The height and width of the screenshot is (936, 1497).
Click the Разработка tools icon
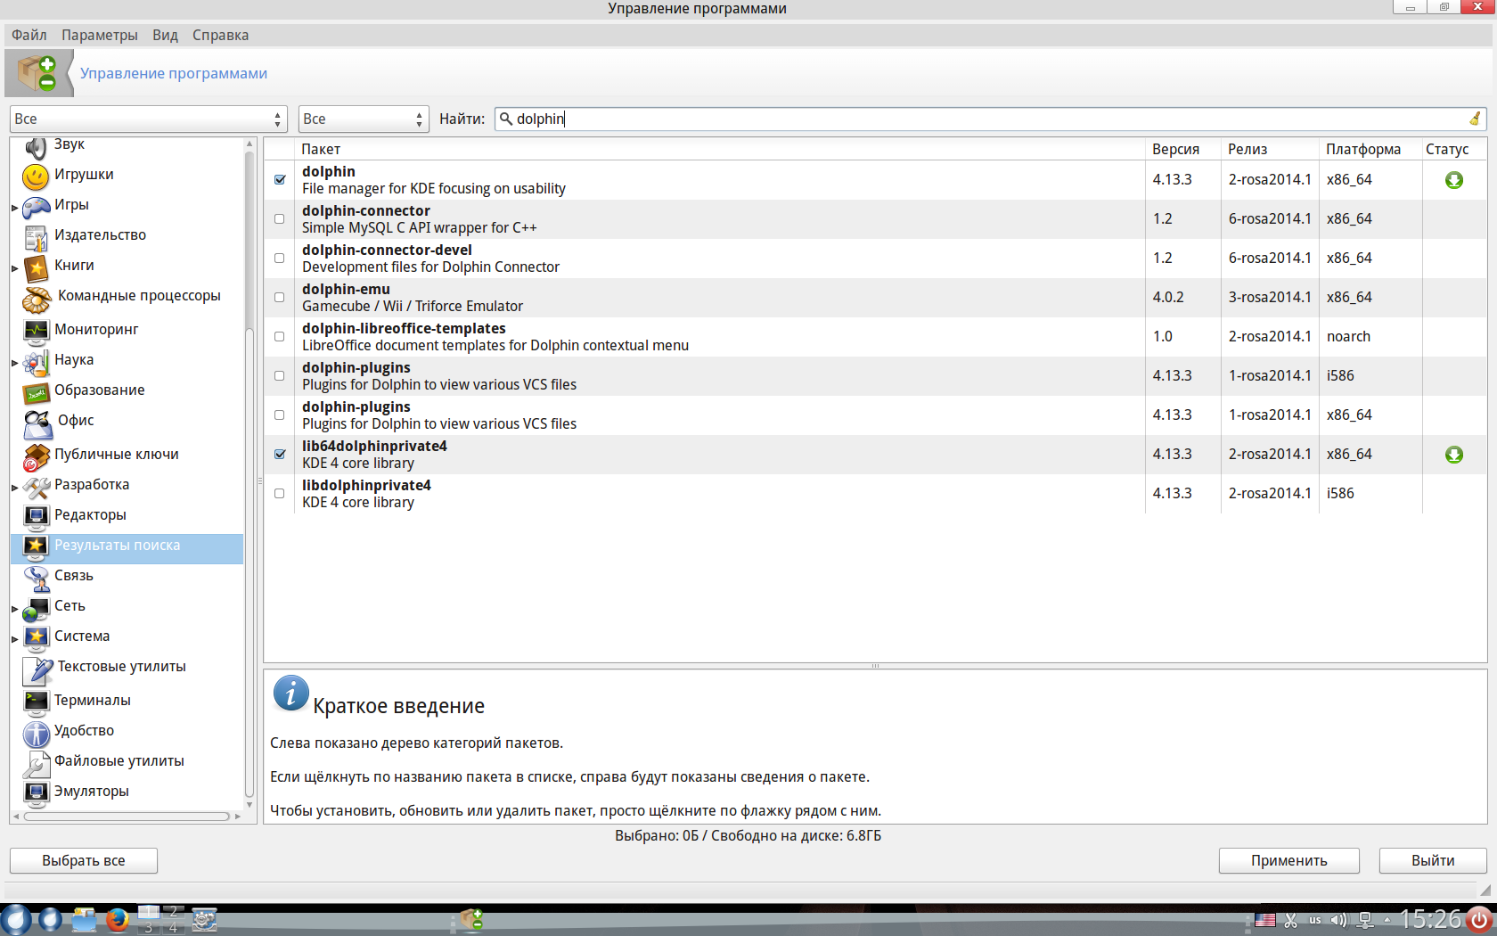pos(36,486)
